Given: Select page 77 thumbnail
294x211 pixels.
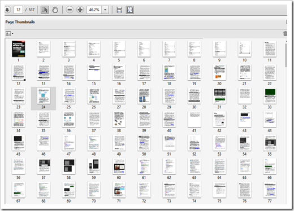Looking at the screenshot, I should coord(270,190).
